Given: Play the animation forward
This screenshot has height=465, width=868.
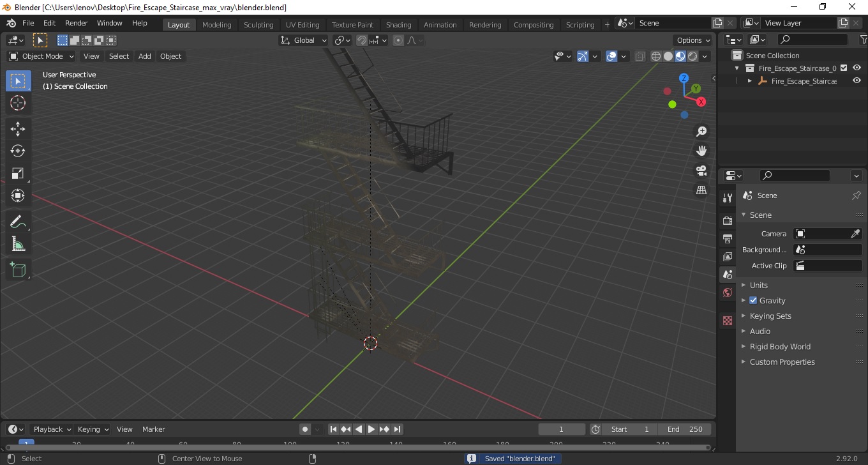Looking at the screenshot, I should point(371,429).
